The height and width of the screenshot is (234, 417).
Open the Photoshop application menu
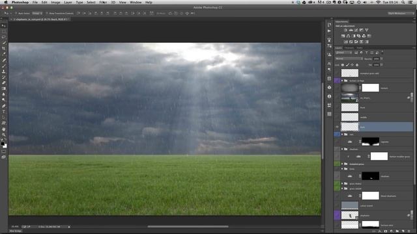pyautogui.click(x=20, y=3)
